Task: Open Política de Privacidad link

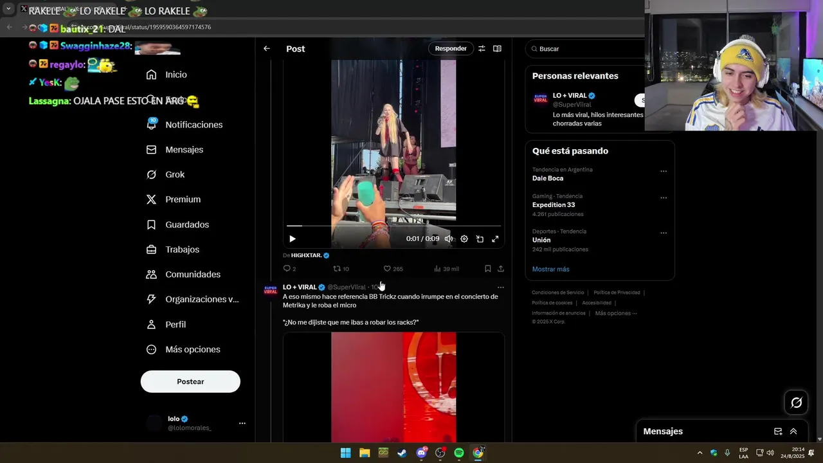Action: (617, 293)
